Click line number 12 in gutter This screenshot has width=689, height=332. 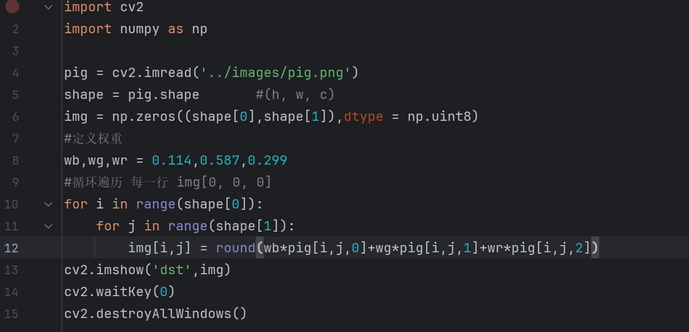point(11,248)
